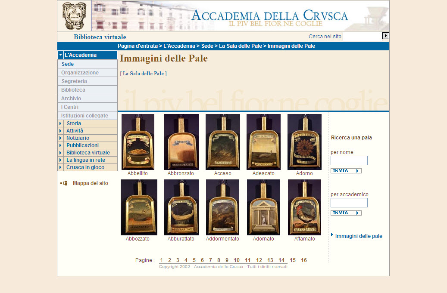Screen dimensions: 447x293
Task: Click the per nome search field
Action: 349,160
